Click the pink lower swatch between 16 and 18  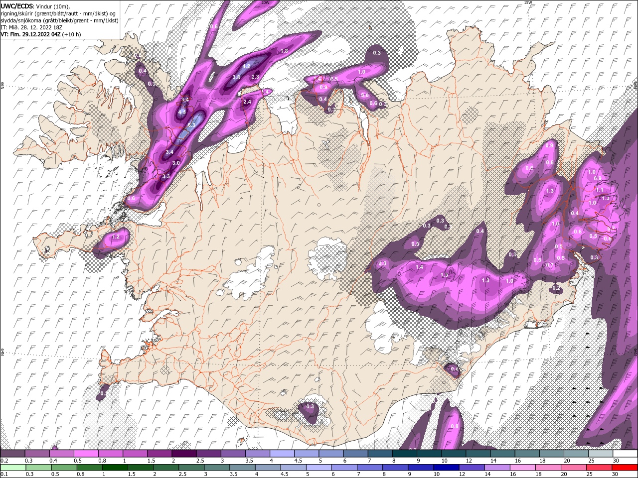[522, 468]
